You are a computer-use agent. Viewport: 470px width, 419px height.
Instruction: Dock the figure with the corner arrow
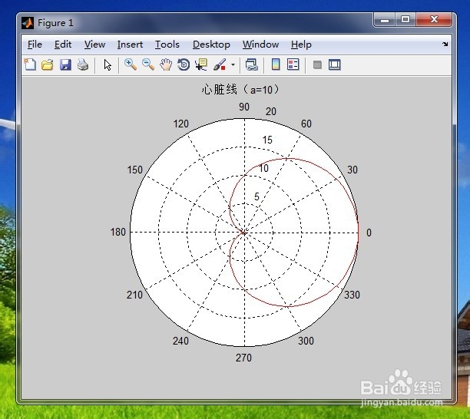click(x=445, y=45)
